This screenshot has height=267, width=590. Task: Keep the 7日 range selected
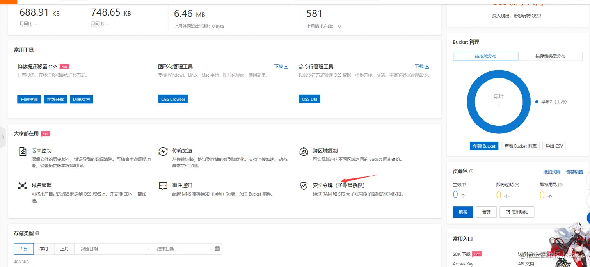(23, 249)
